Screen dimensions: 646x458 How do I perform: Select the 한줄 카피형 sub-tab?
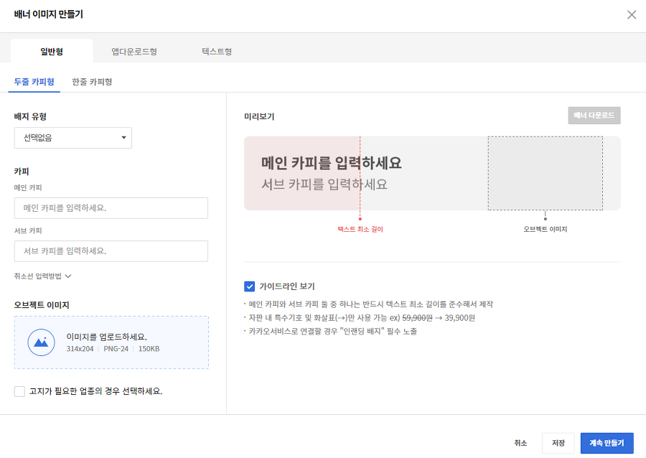92,82
